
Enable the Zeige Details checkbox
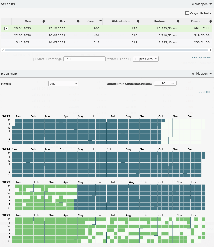click(x=187, y=13)
